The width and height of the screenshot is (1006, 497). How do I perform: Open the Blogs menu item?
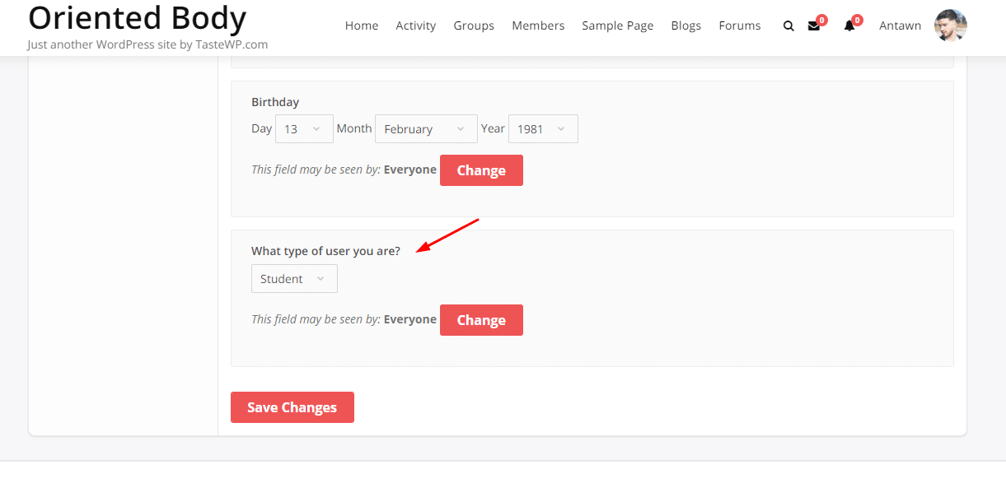pos(685,26)
